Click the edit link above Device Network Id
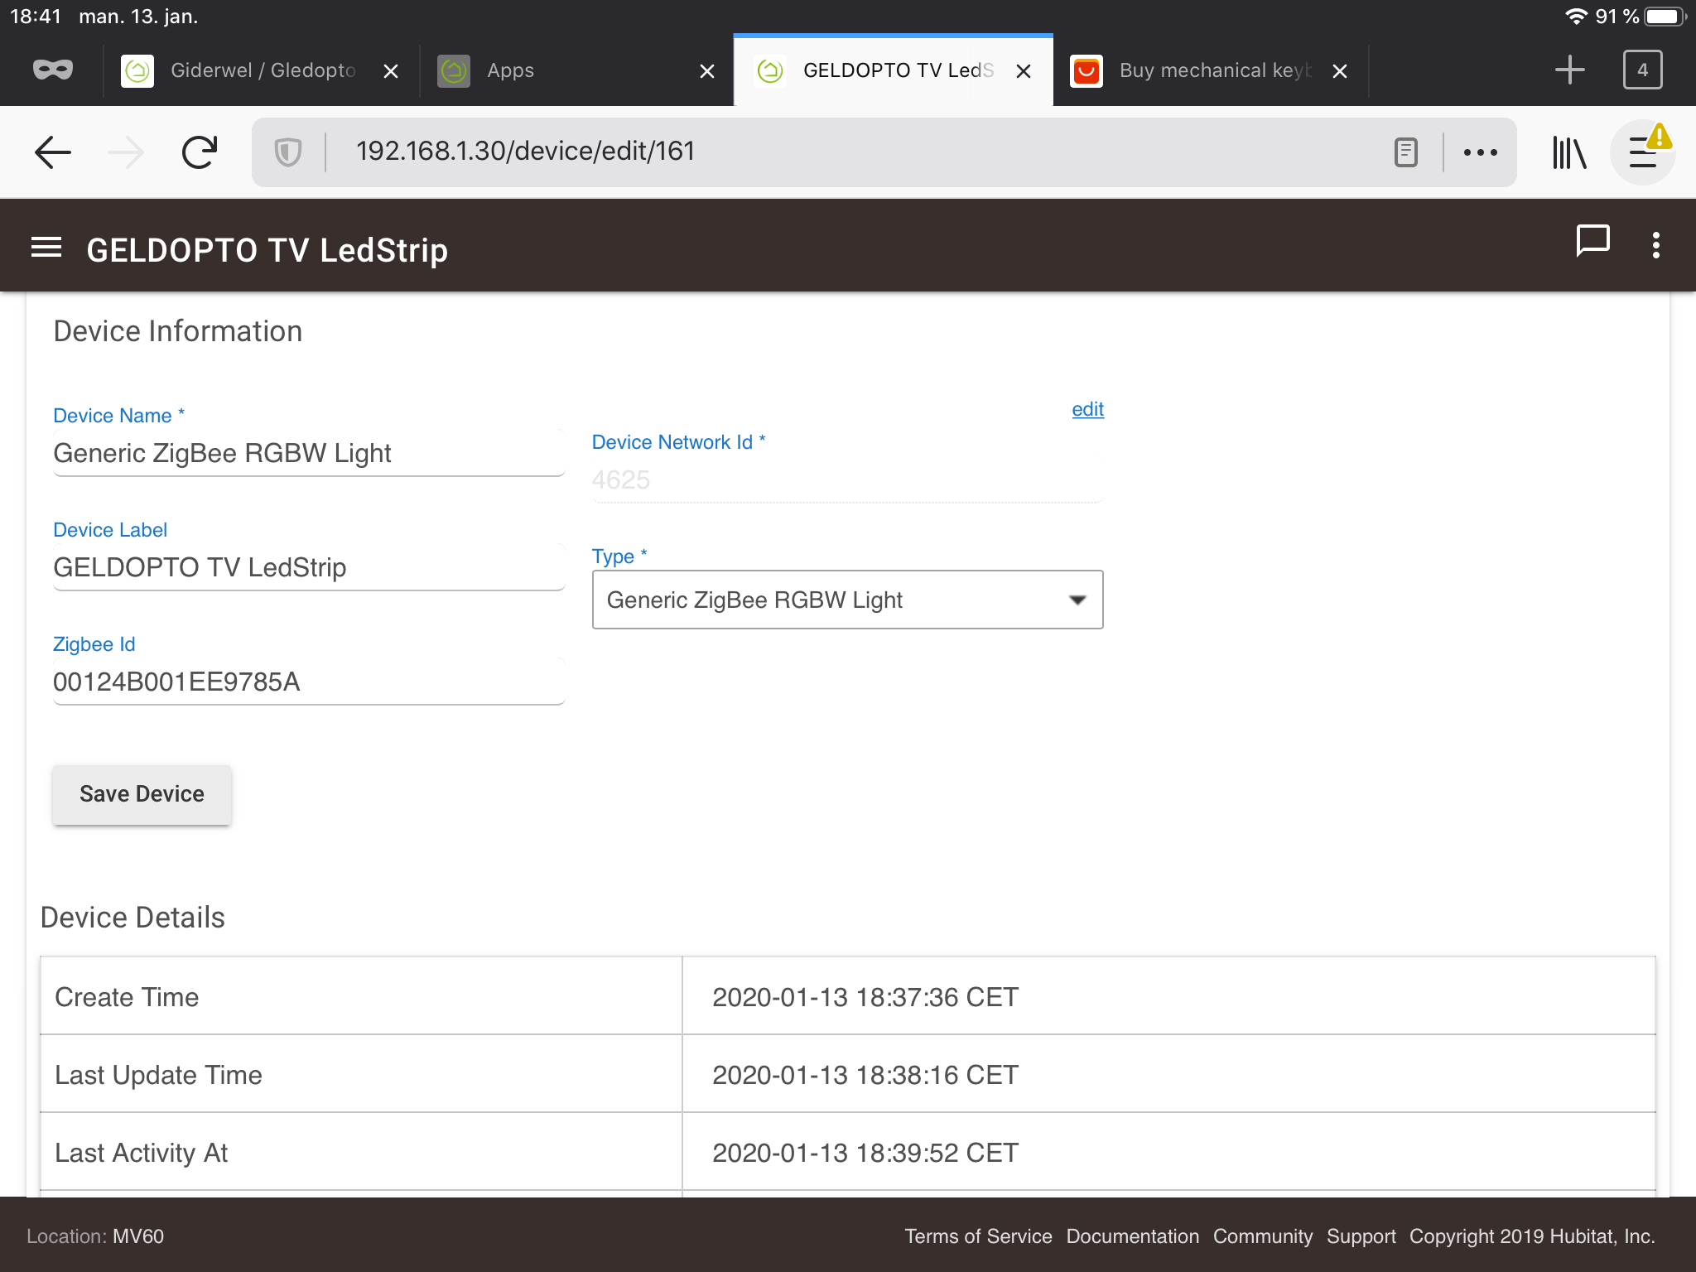Image resolution: width=1696 pixels, height=1272 pixels. point(1087,409)
